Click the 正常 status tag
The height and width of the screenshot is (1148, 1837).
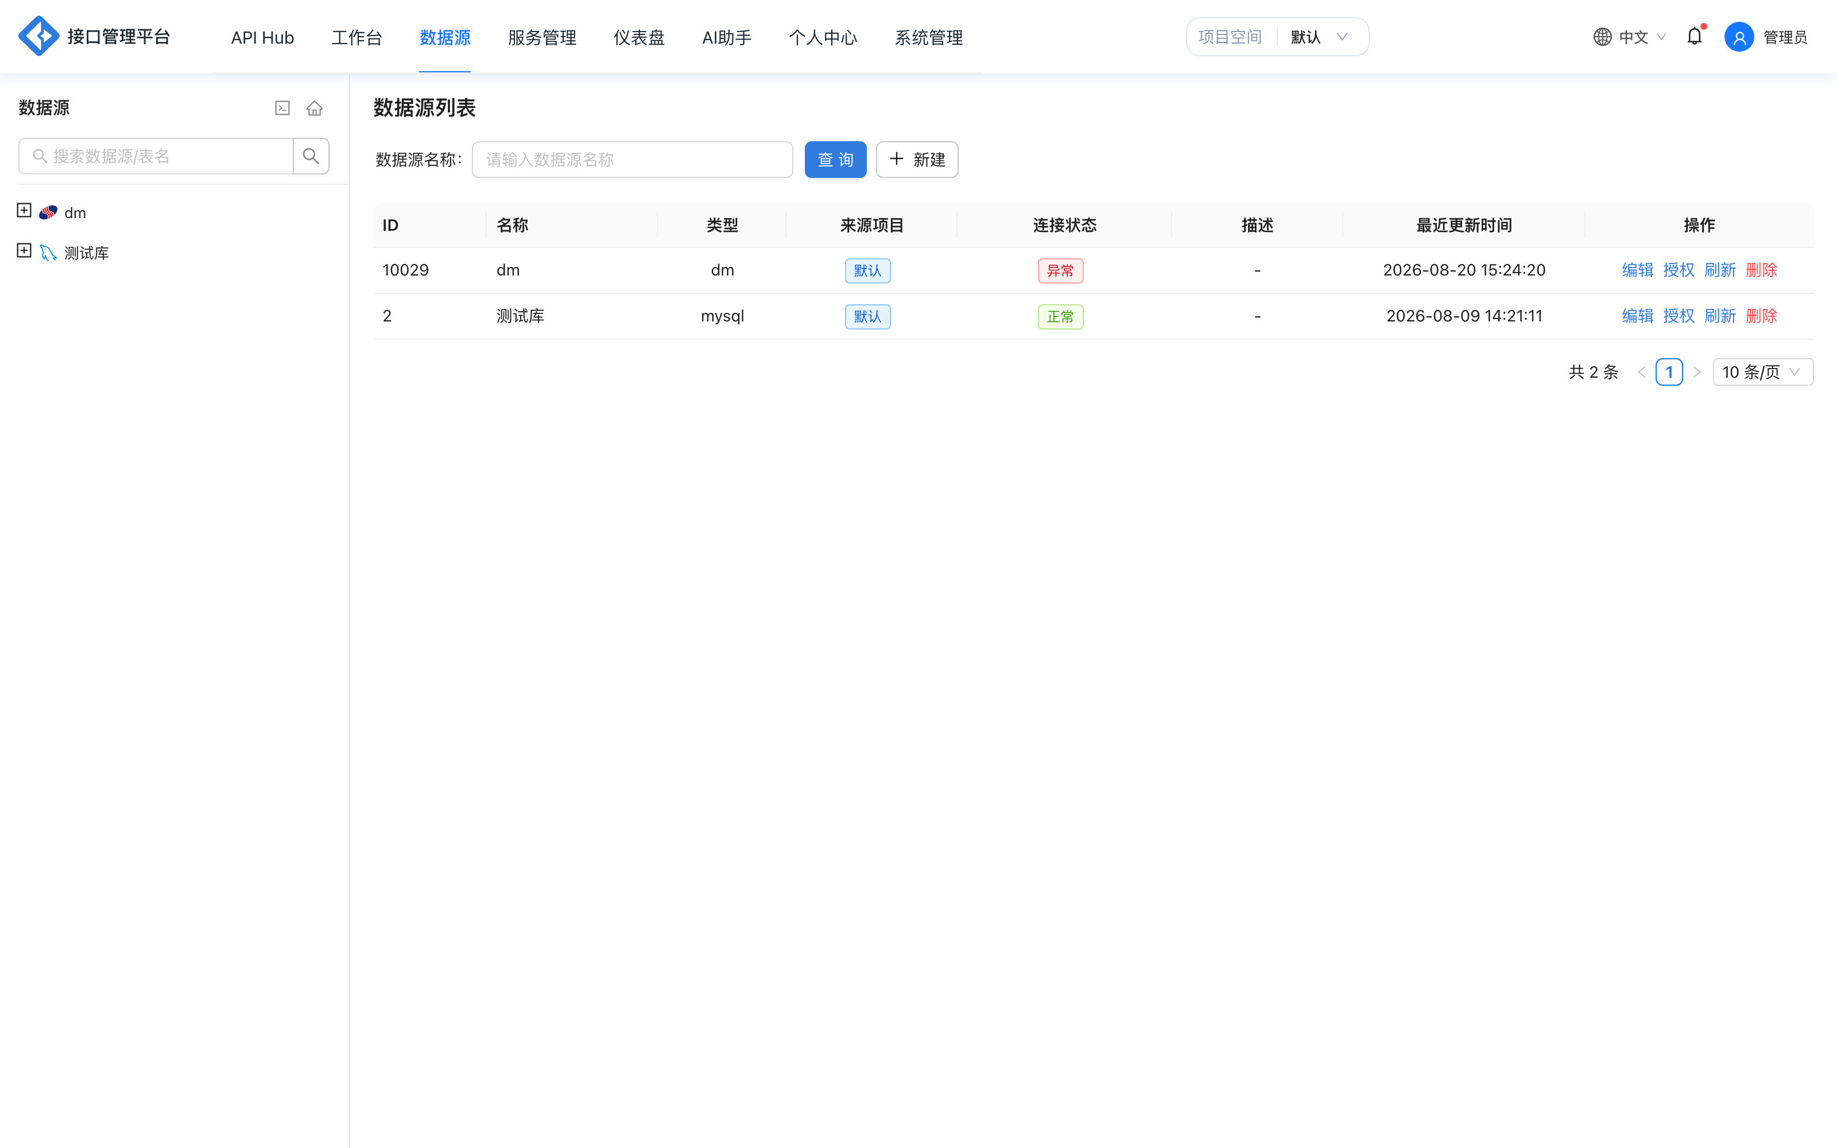pos(1060,317)
